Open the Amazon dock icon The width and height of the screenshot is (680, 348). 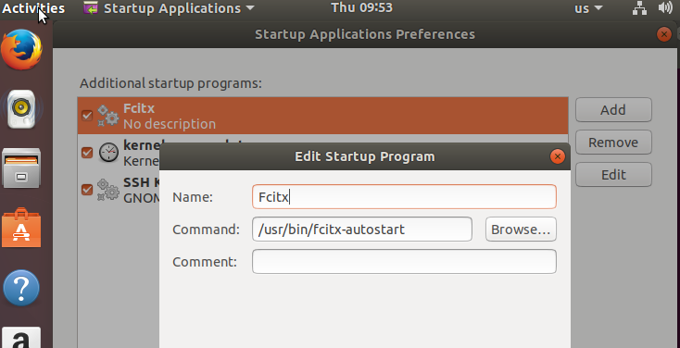pos(21,338)
